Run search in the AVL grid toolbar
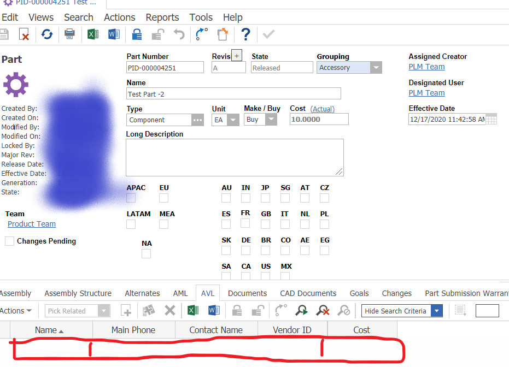Image resolution: width=509 pixels, height=367 pixels. point(301,311)
